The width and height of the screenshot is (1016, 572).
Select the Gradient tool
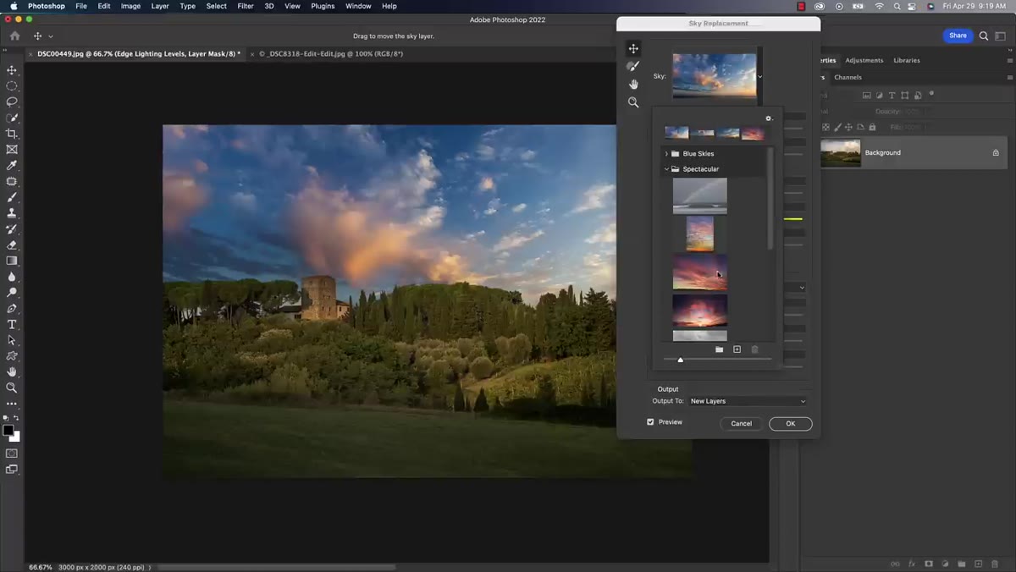(x=12, y=261)
